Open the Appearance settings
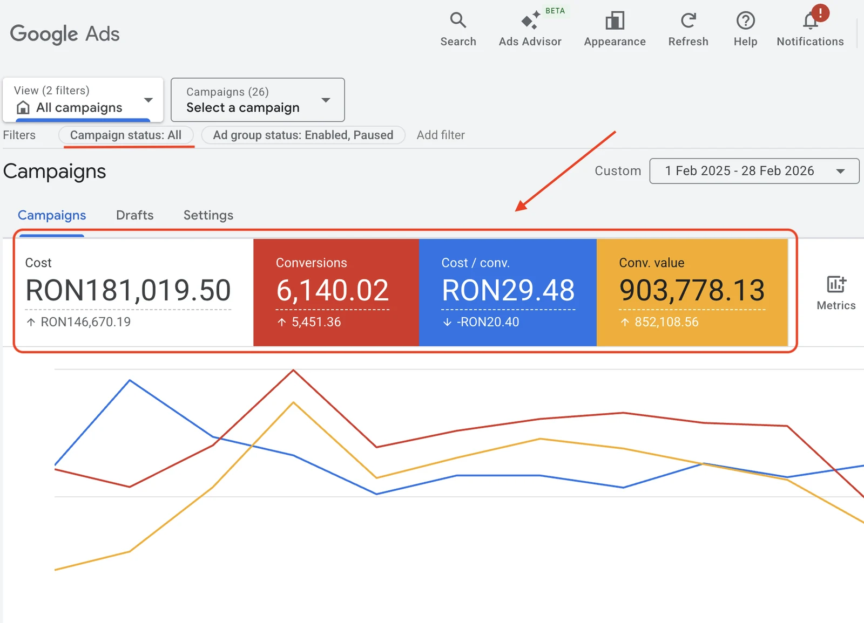The width and height of the screenshot is (864, 623). 615,30
